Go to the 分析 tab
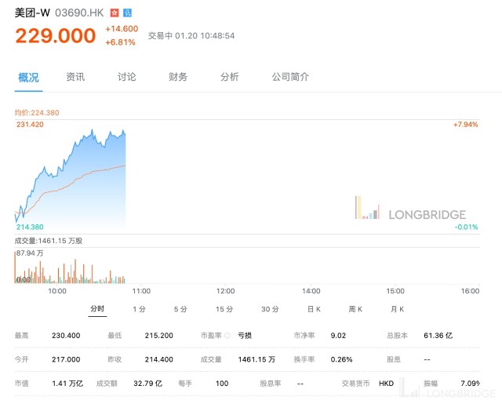Viewport: 502px width, 404px height. point(230,77)
